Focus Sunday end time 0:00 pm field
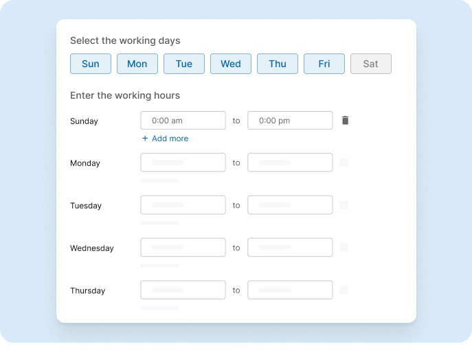The height and width of the screenshot is (353, 472). pos(290,121)
